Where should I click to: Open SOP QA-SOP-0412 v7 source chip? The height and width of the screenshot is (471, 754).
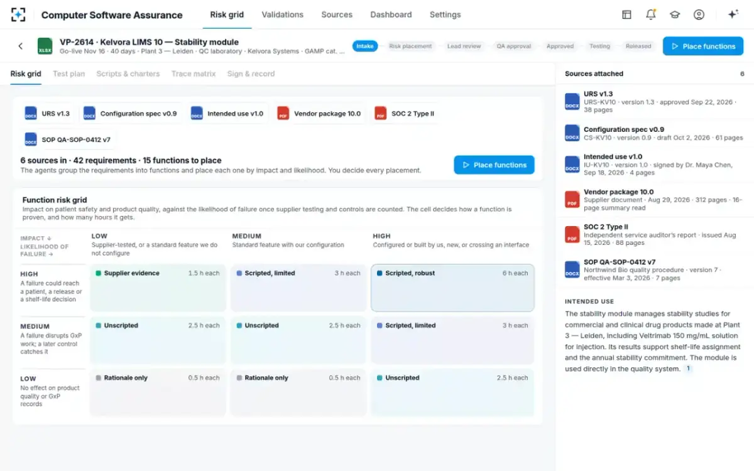click(68, 139)
